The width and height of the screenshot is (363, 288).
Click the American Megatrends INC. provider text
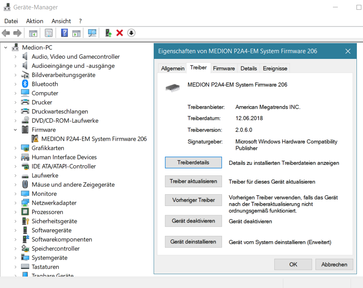[268, 107]
